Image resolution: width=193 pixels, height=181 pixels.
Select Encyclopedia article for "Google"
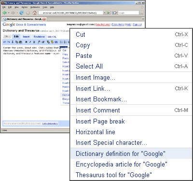pos(131,164)
